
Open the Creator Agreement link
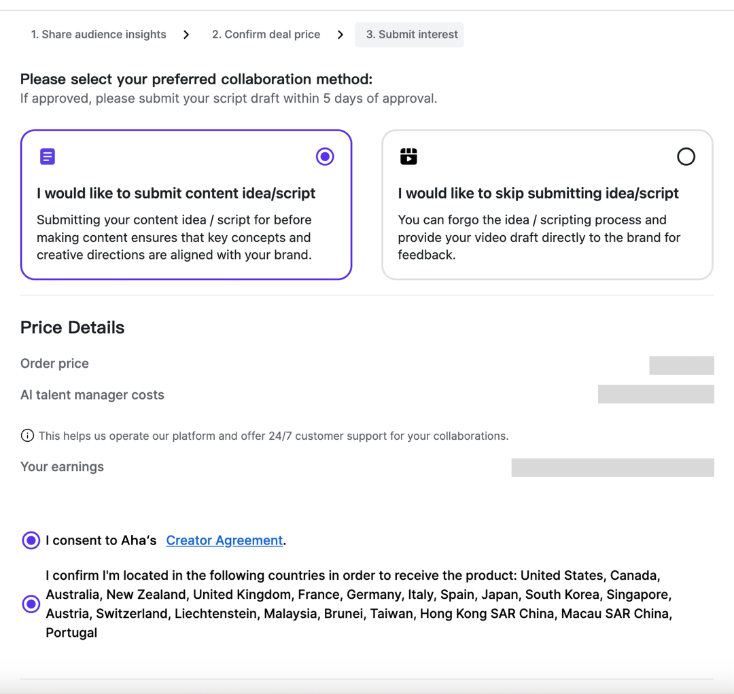pyautogui.click(x=224, y=540)
